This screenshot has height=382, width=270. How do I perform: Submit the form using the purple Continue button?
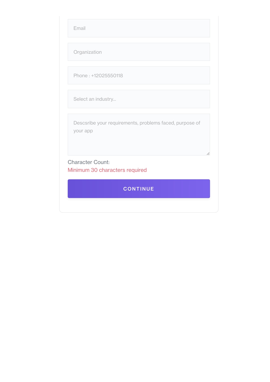(x=139, y=189)
